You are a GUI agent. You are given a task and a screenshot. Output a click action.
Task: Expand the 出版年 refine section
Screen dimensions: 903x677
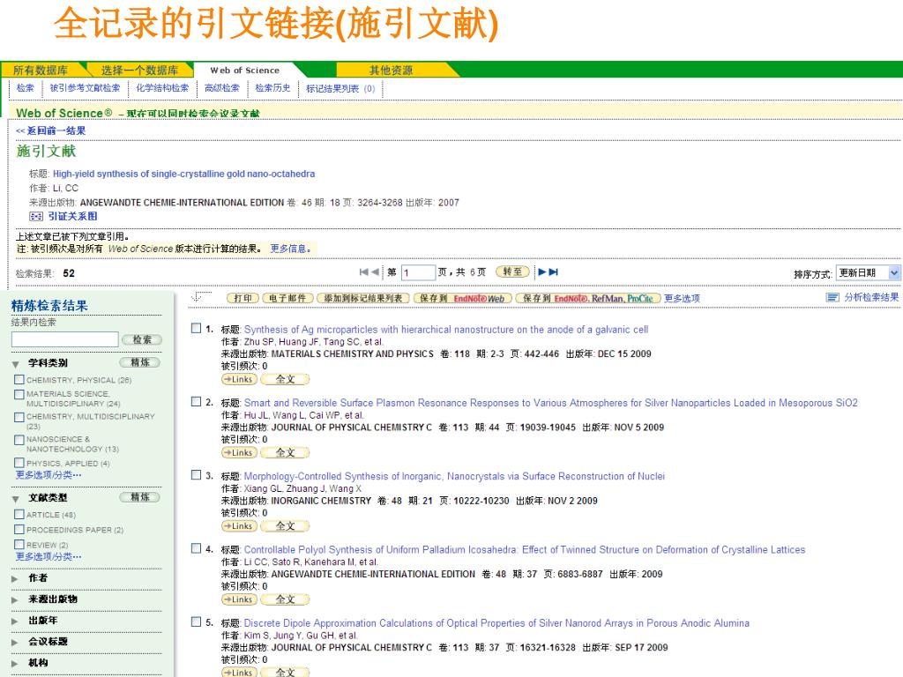pos(15,621)
